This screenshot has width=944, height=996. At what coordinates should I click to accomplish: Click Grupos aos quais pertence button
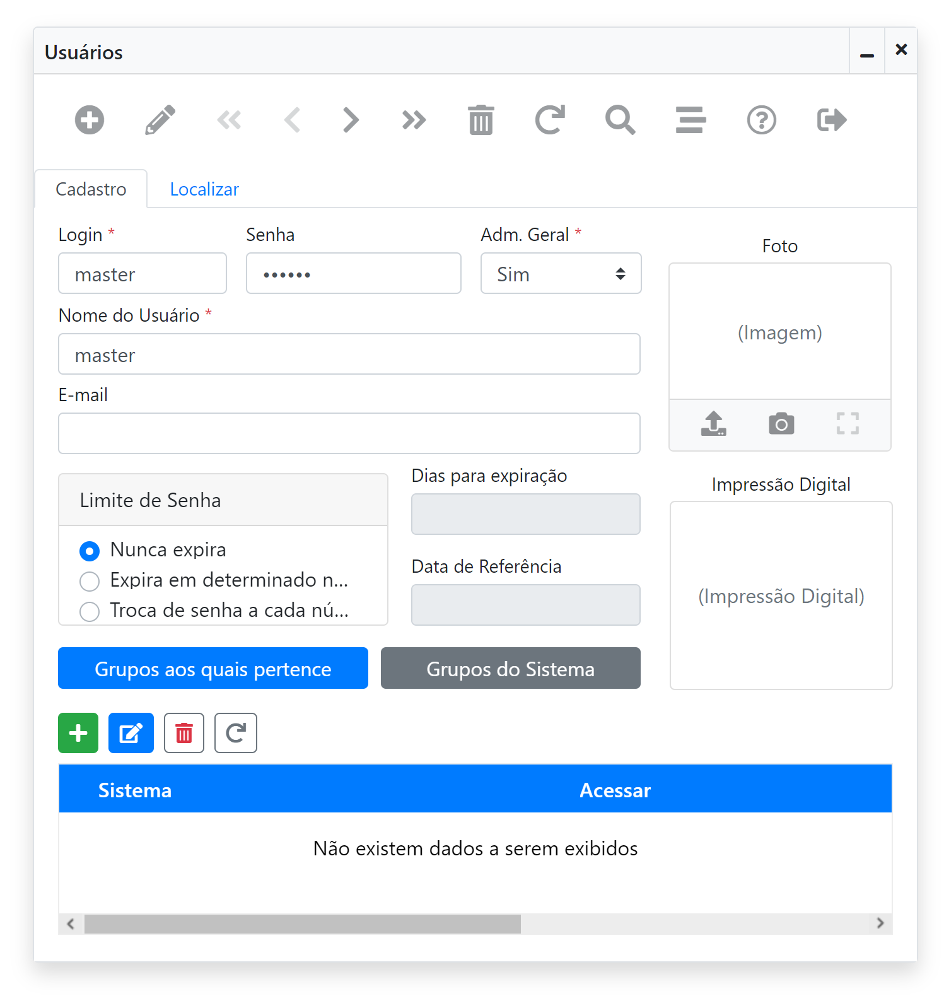pos(213,669)
